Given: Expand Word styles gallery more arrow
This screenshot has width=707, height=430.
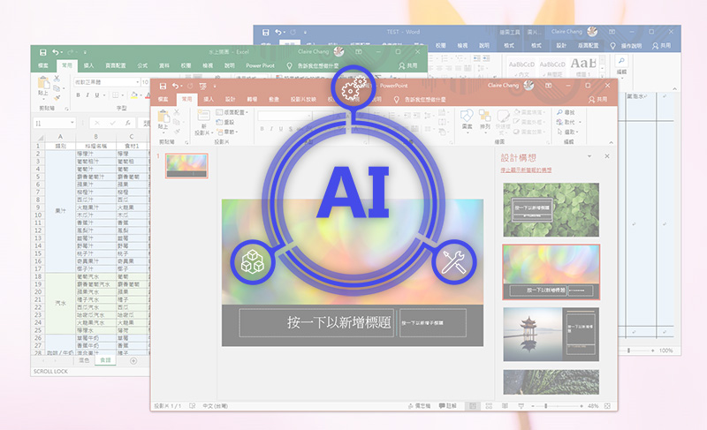Looking at the screenshot, I should coord(604,75).
